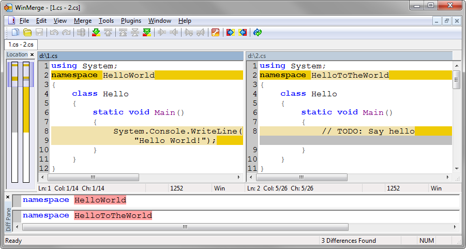Open the Window menu
The height and width of the screenshot is (249, 466).
(x=160, y=21)
